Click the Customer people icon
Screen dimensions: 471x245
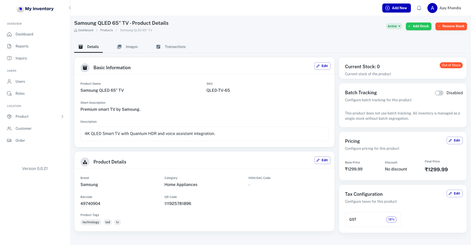pyautogui.click(x=10, y=128)
